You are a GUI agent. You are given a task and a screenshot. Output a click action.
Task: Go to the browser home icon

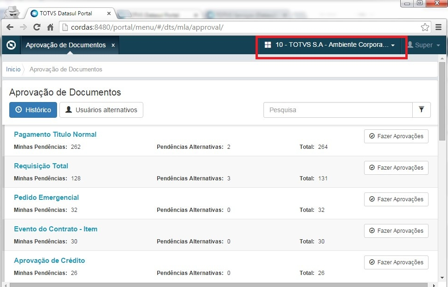pos(50,27)
